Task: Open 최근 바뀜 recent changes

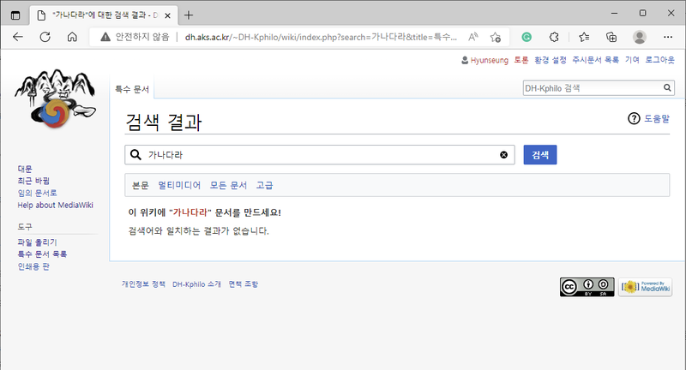Action: click(x=33, y=181)
